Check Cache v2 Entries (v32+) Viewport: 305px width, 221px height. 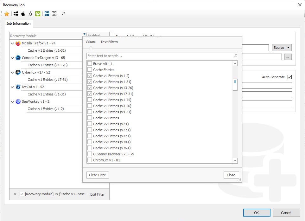click(90, 136)
